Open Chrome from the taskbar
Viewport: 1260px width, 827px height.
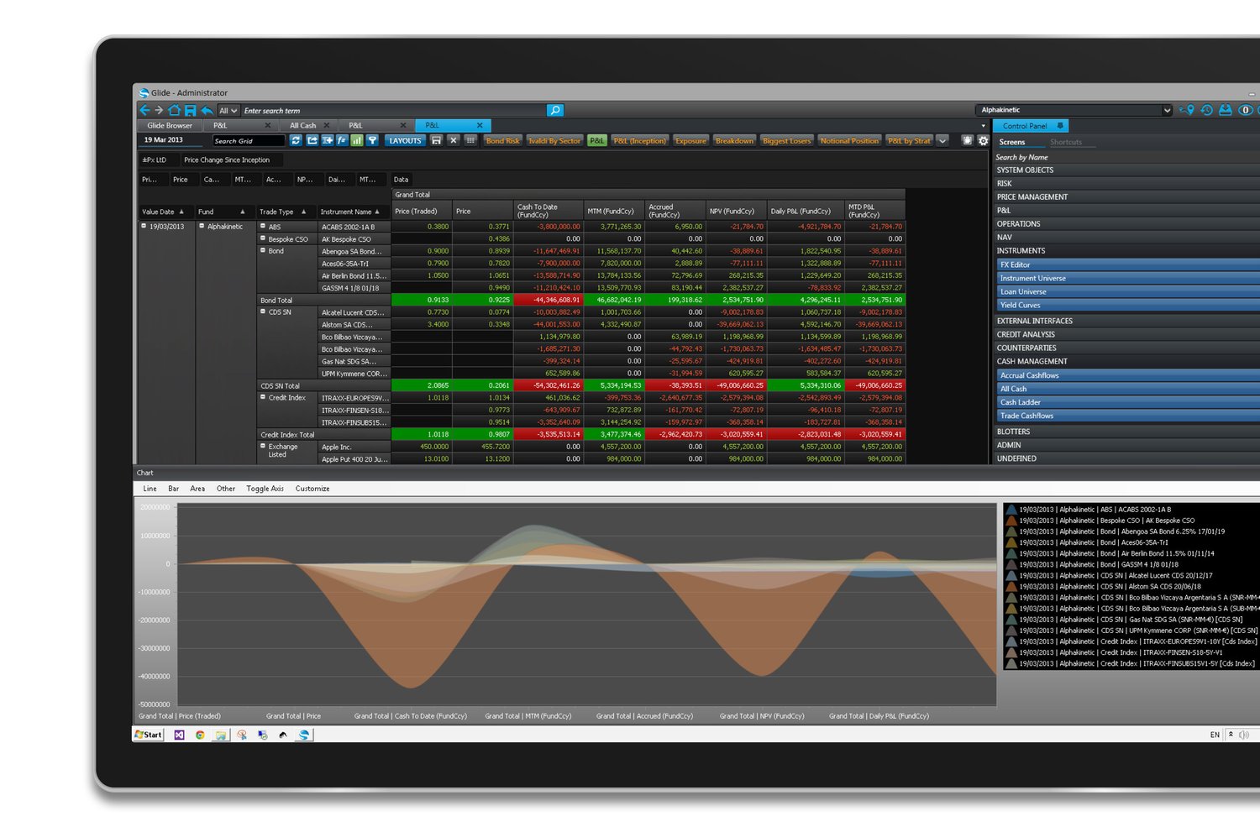(x=200, y=735)
